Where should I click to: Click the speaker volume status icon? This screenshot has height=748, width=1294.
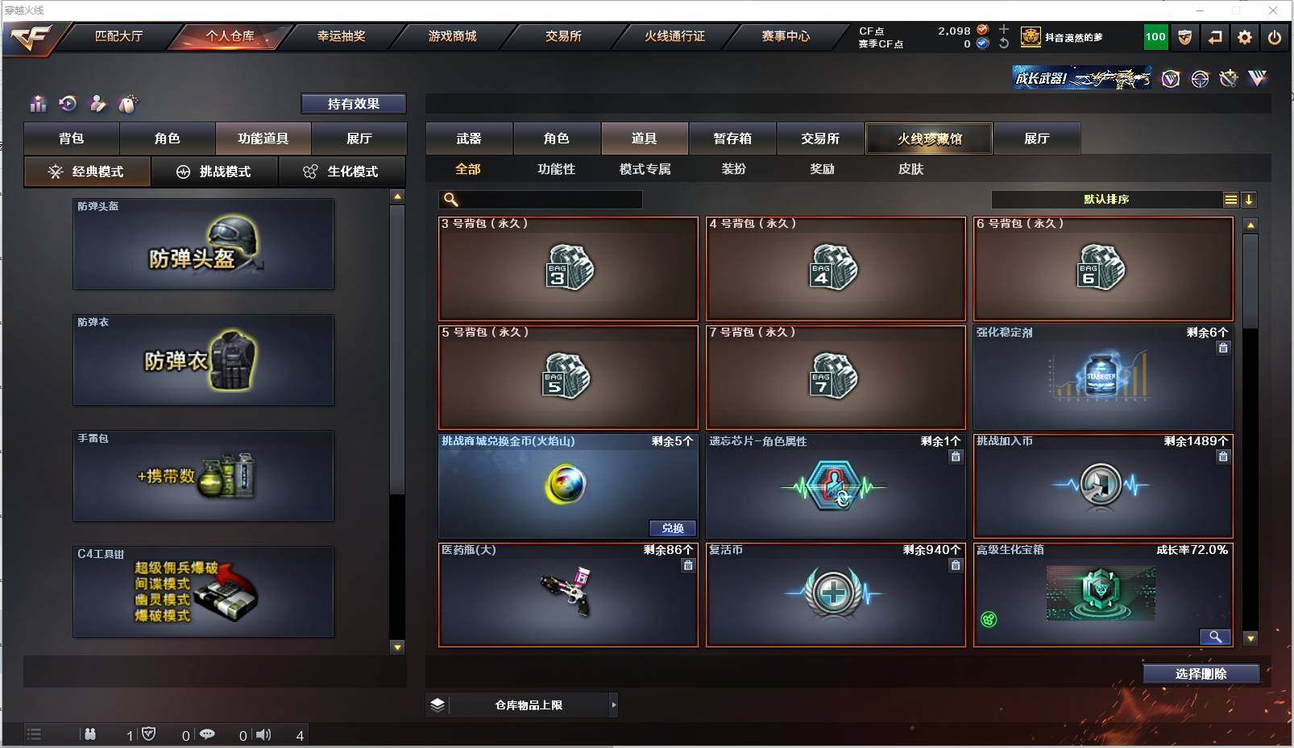[263, 734]
